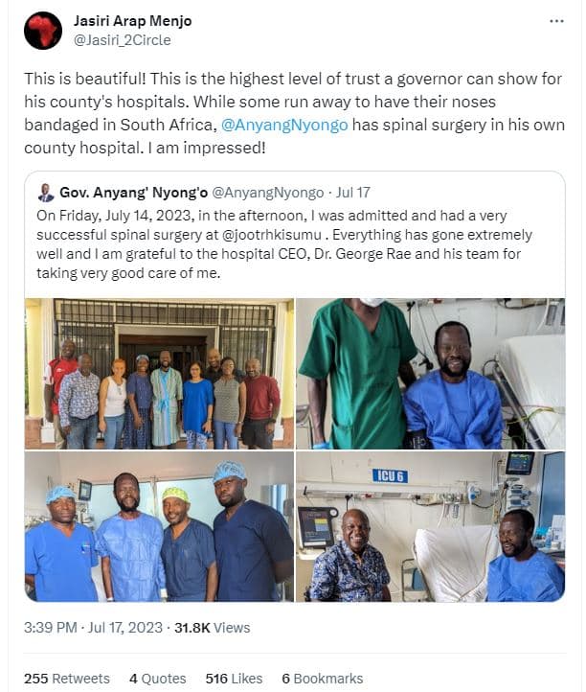Open the Gov. Anyang' Nyong'o quoted name
Viewport: 586px width, 692px height.
tap(126, 193)
